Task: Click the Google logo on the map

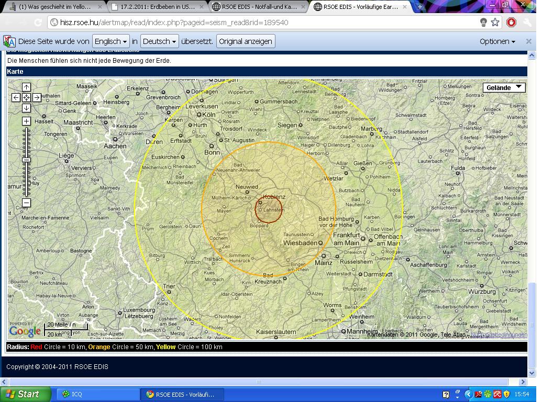Action: pyautogui.click(x=25, y=331)
